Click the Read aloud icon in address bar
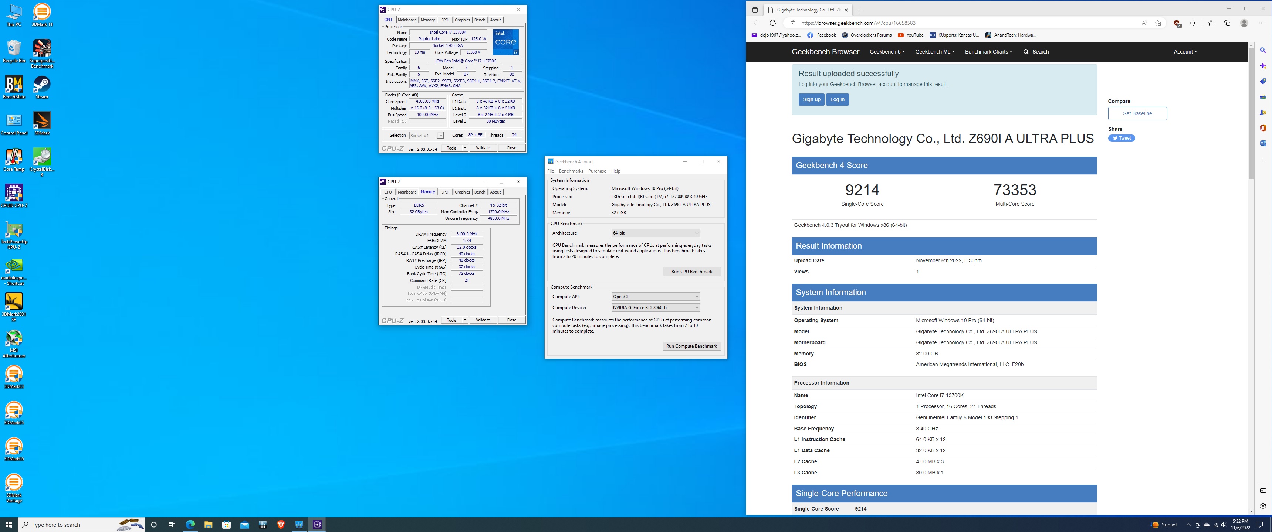1272x532 pixels. coord(1144,23)
